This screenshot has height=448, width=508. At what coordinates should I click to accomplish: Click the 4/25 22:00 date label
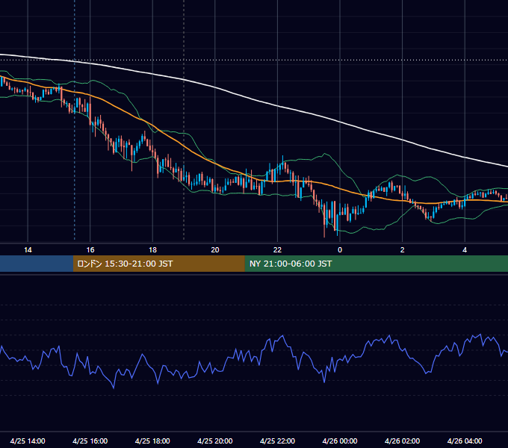click(x=277, y=441)
